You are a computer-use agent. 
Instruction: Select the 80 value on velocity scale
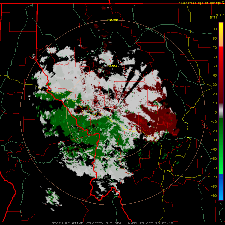[215, 38]
